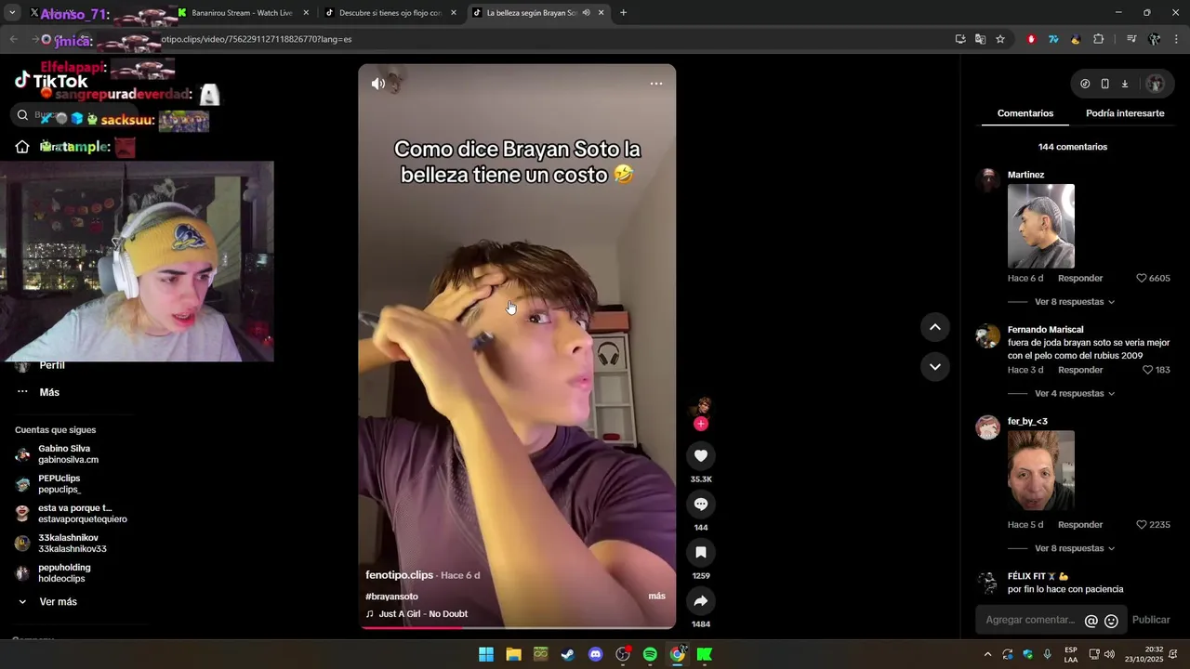
Task: Go to previous video with up arrow
Action: 935,327
